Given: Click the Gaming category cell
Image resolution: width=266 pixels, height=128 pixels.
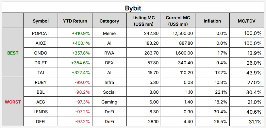Looking at the screenshot, I should click(109, 102).
